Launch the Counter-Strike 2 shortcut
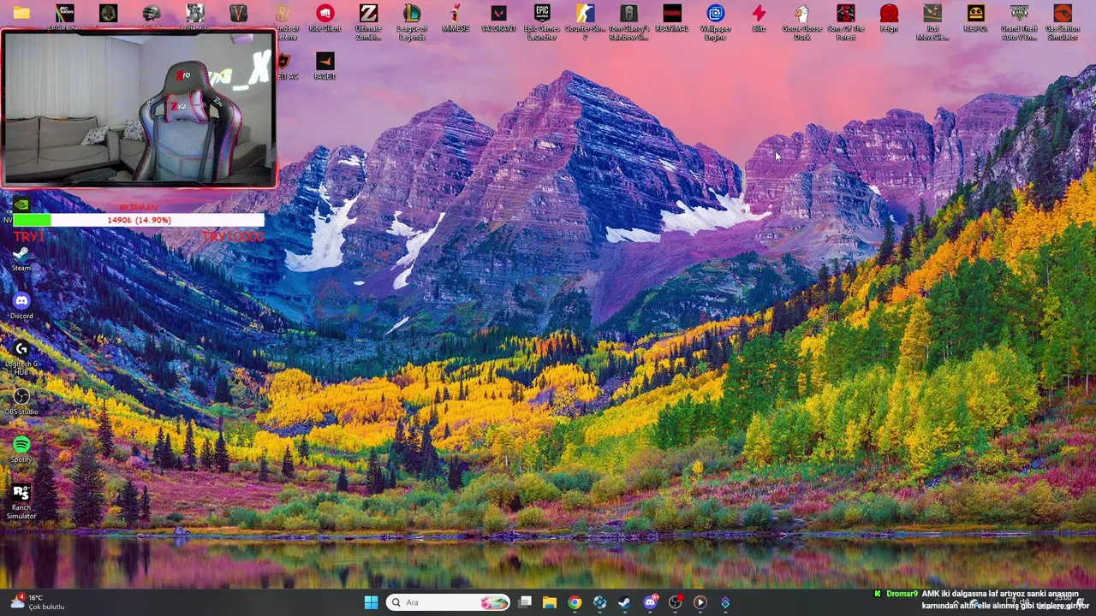Image resolution: width=1096 pixels, height=616 pixels. click(x=585, y=22)
